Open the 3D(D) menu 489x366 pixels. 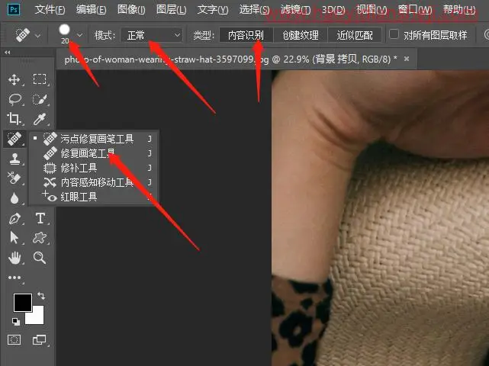pos(333,10)
